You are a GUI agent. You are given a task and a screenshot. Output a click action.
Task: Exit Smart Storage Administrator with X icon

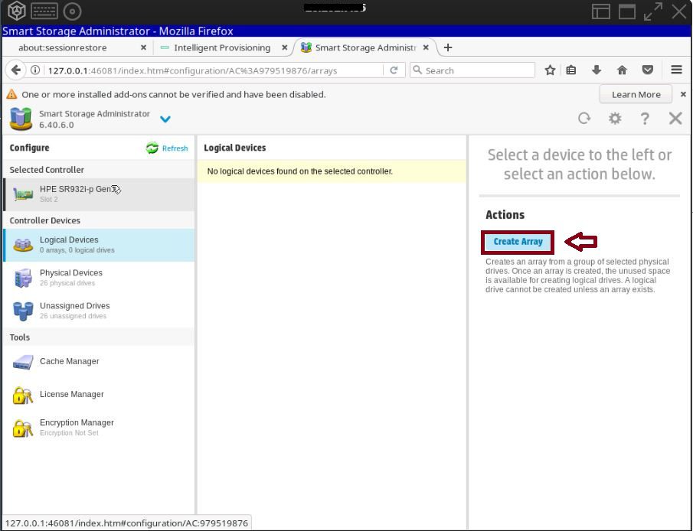[675, 118]
